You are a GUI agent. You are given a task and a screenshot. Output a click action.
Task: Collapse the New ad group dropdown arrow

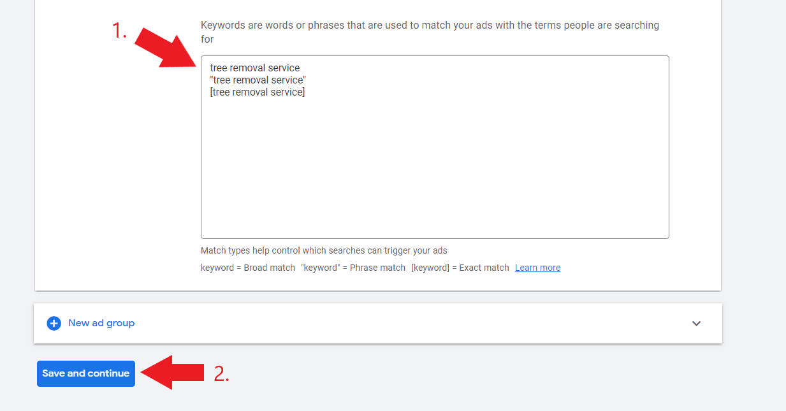(696, 323)
